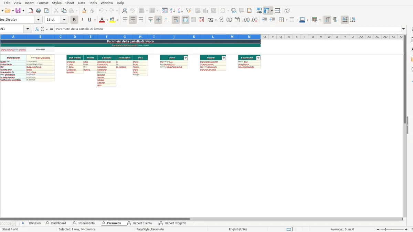Copy the selection to clipboard
Image resolution: width=413 pixels, height=232 pixels.
(x=64, y=11)
